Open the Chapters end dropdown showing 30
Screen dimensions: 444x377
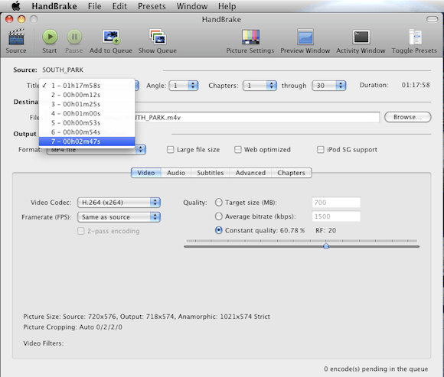(328, 86)
